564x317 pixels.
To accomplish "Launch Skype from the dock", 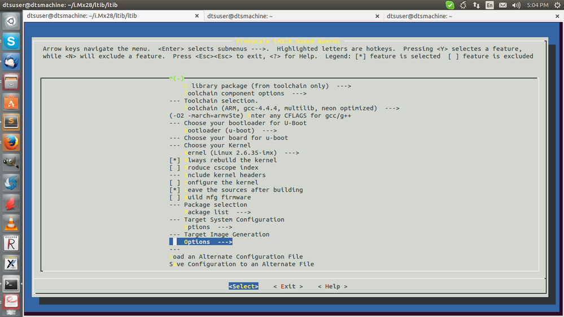I will [x=11, y=41].
